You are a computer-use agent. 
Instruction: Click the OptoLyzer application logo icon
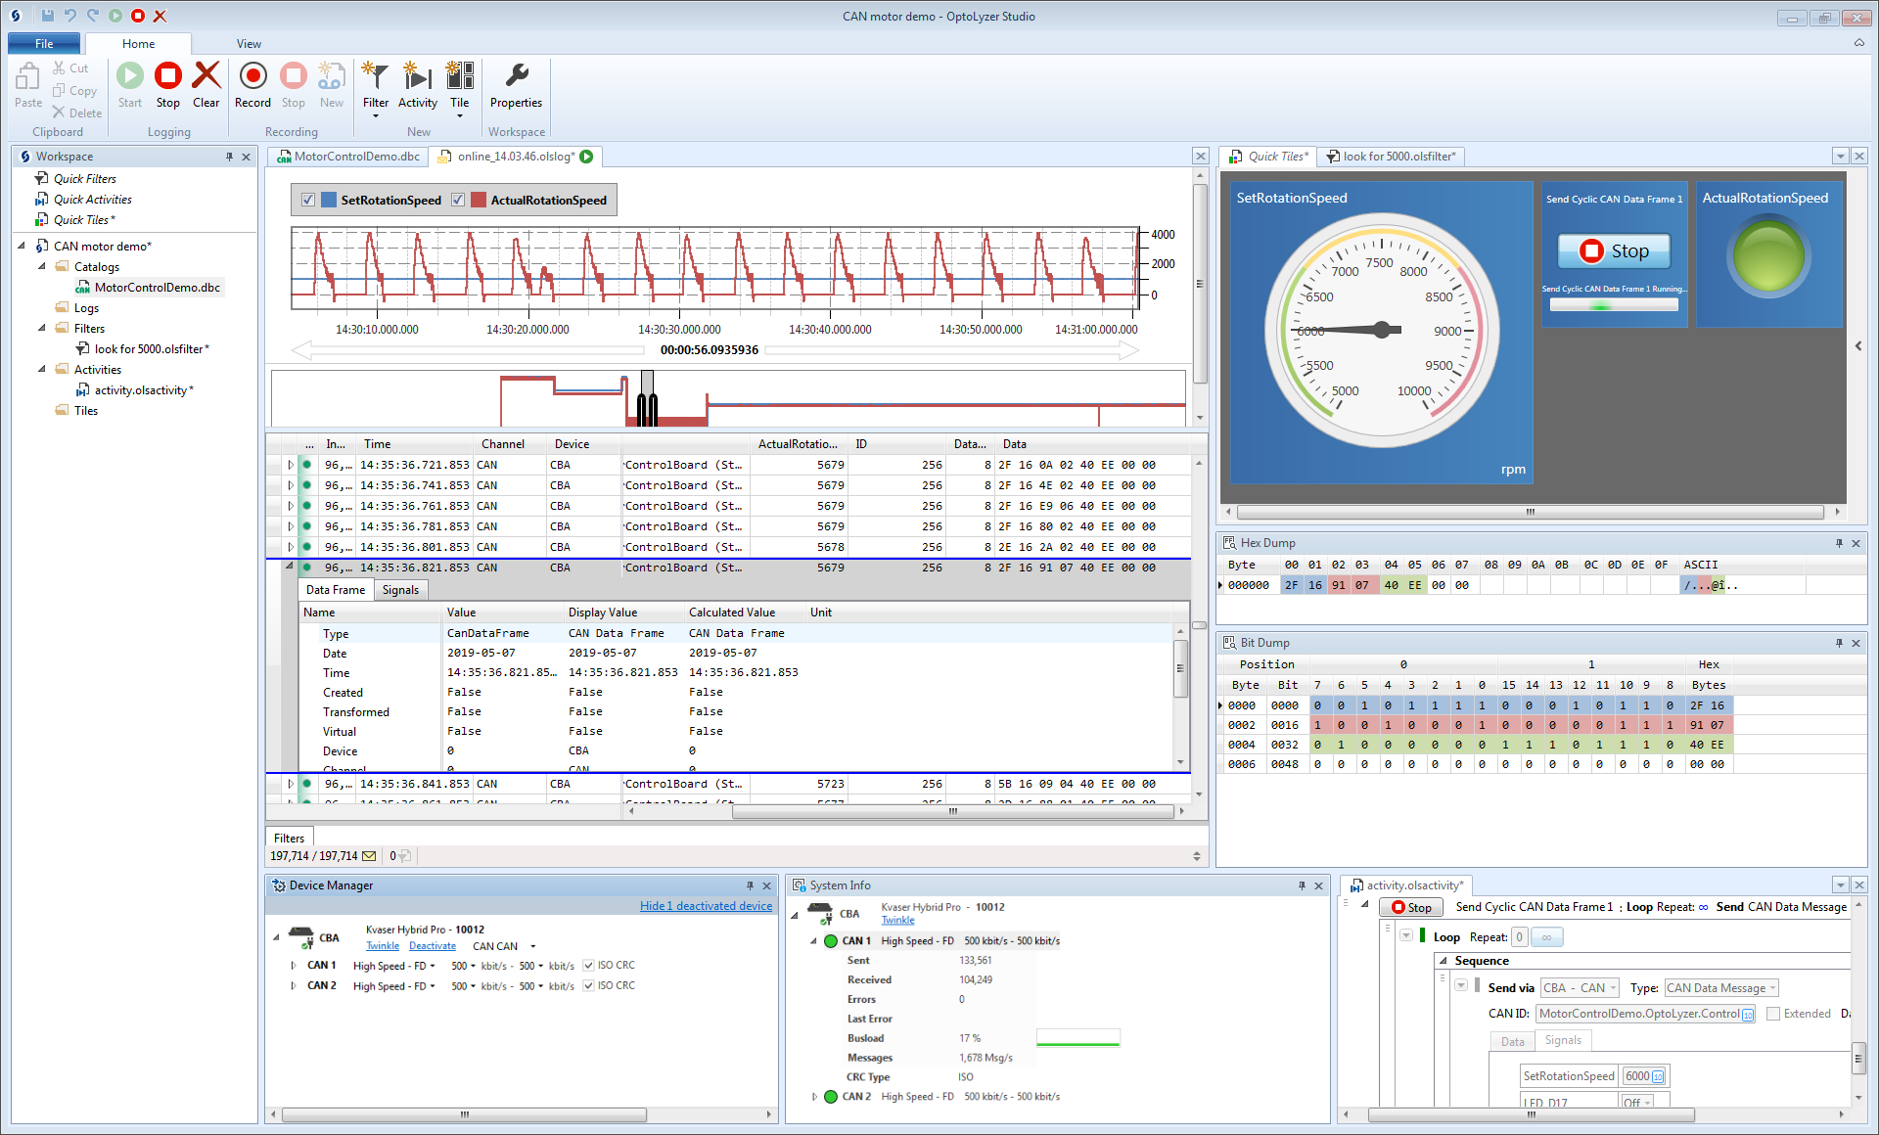coord(16,16)
